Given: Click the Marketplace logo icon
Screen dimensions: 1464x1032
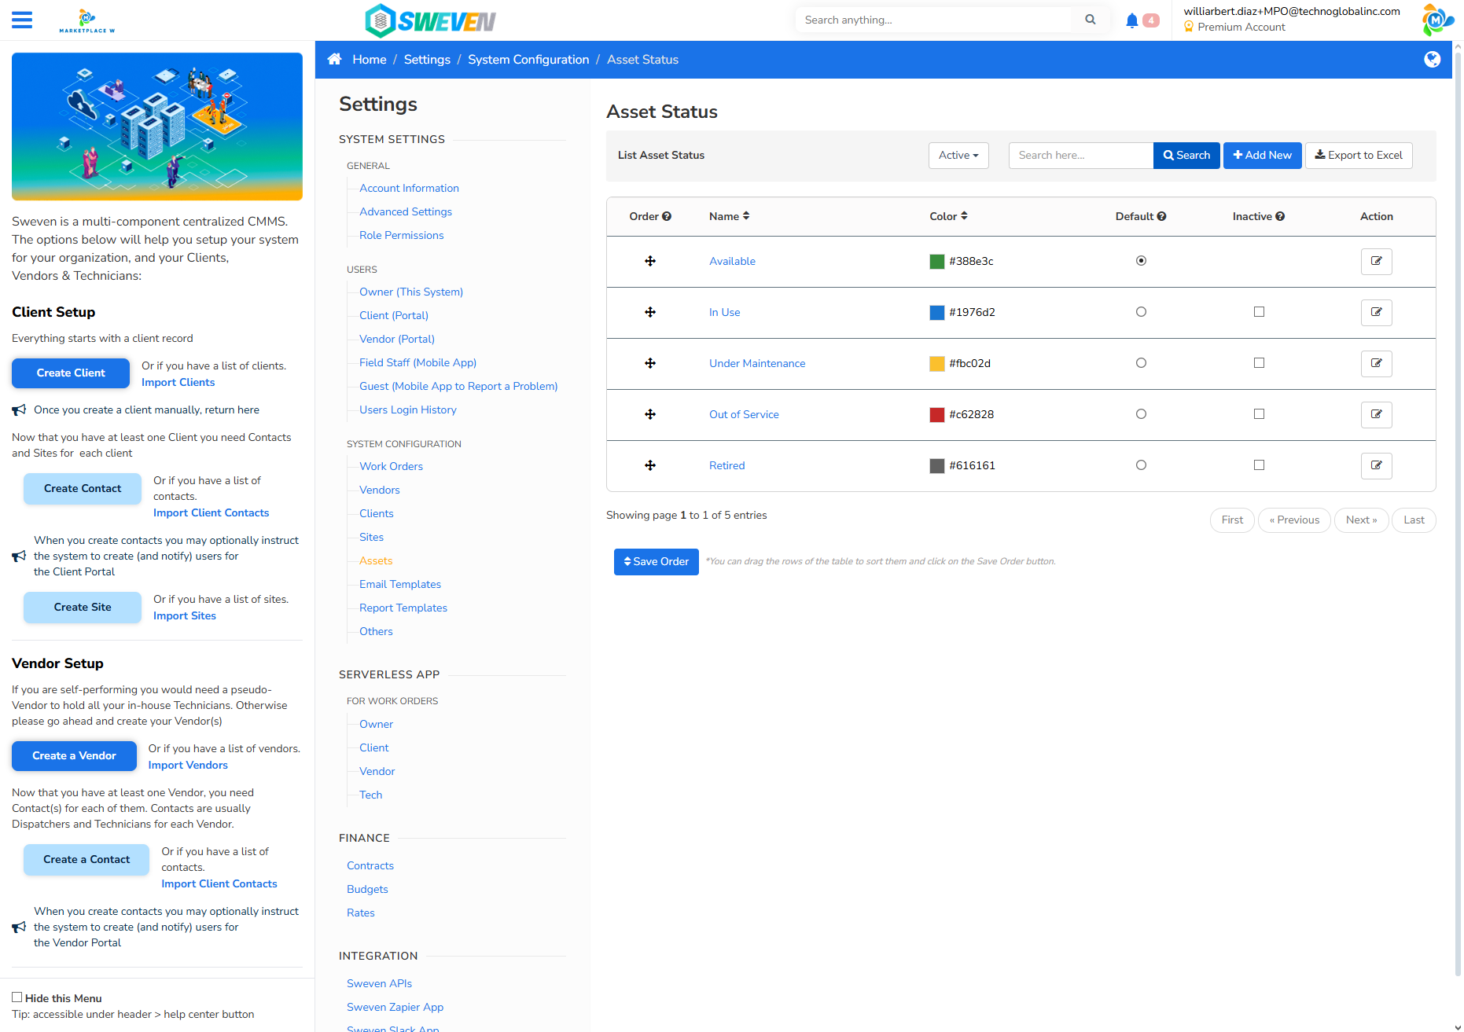Looking at the screenshot, I should point(87,20).
